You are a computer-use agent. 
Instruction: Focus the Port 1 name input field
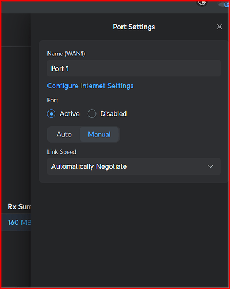[x=134, y=68]
